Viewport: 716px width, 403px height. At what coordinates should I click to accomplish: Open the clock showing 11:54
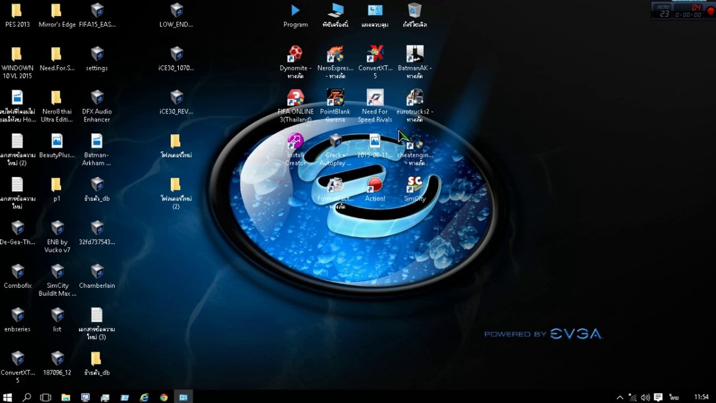tap(701, 397)
